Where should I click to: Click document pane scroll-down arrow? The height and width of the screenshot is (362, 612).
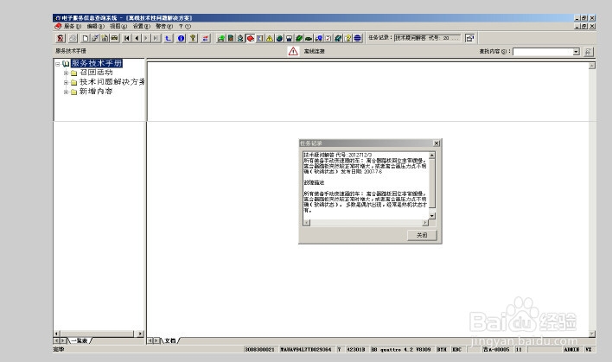(592, 333)
